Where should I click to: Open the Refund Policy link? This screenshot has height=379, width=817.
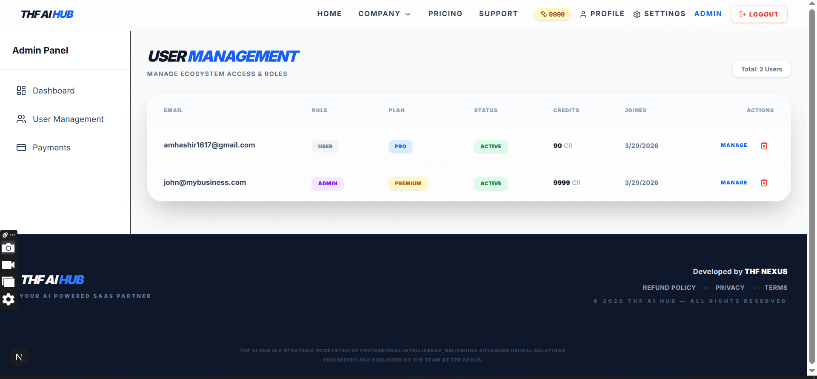point(669,288)
